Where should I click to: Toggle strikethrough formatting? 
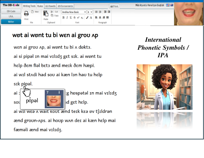(x=74, y=17)
